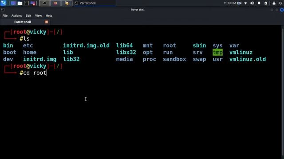Screen dimensions: 284x159
Task: Click the show desktop panel icon
Action: click(13, 3)
